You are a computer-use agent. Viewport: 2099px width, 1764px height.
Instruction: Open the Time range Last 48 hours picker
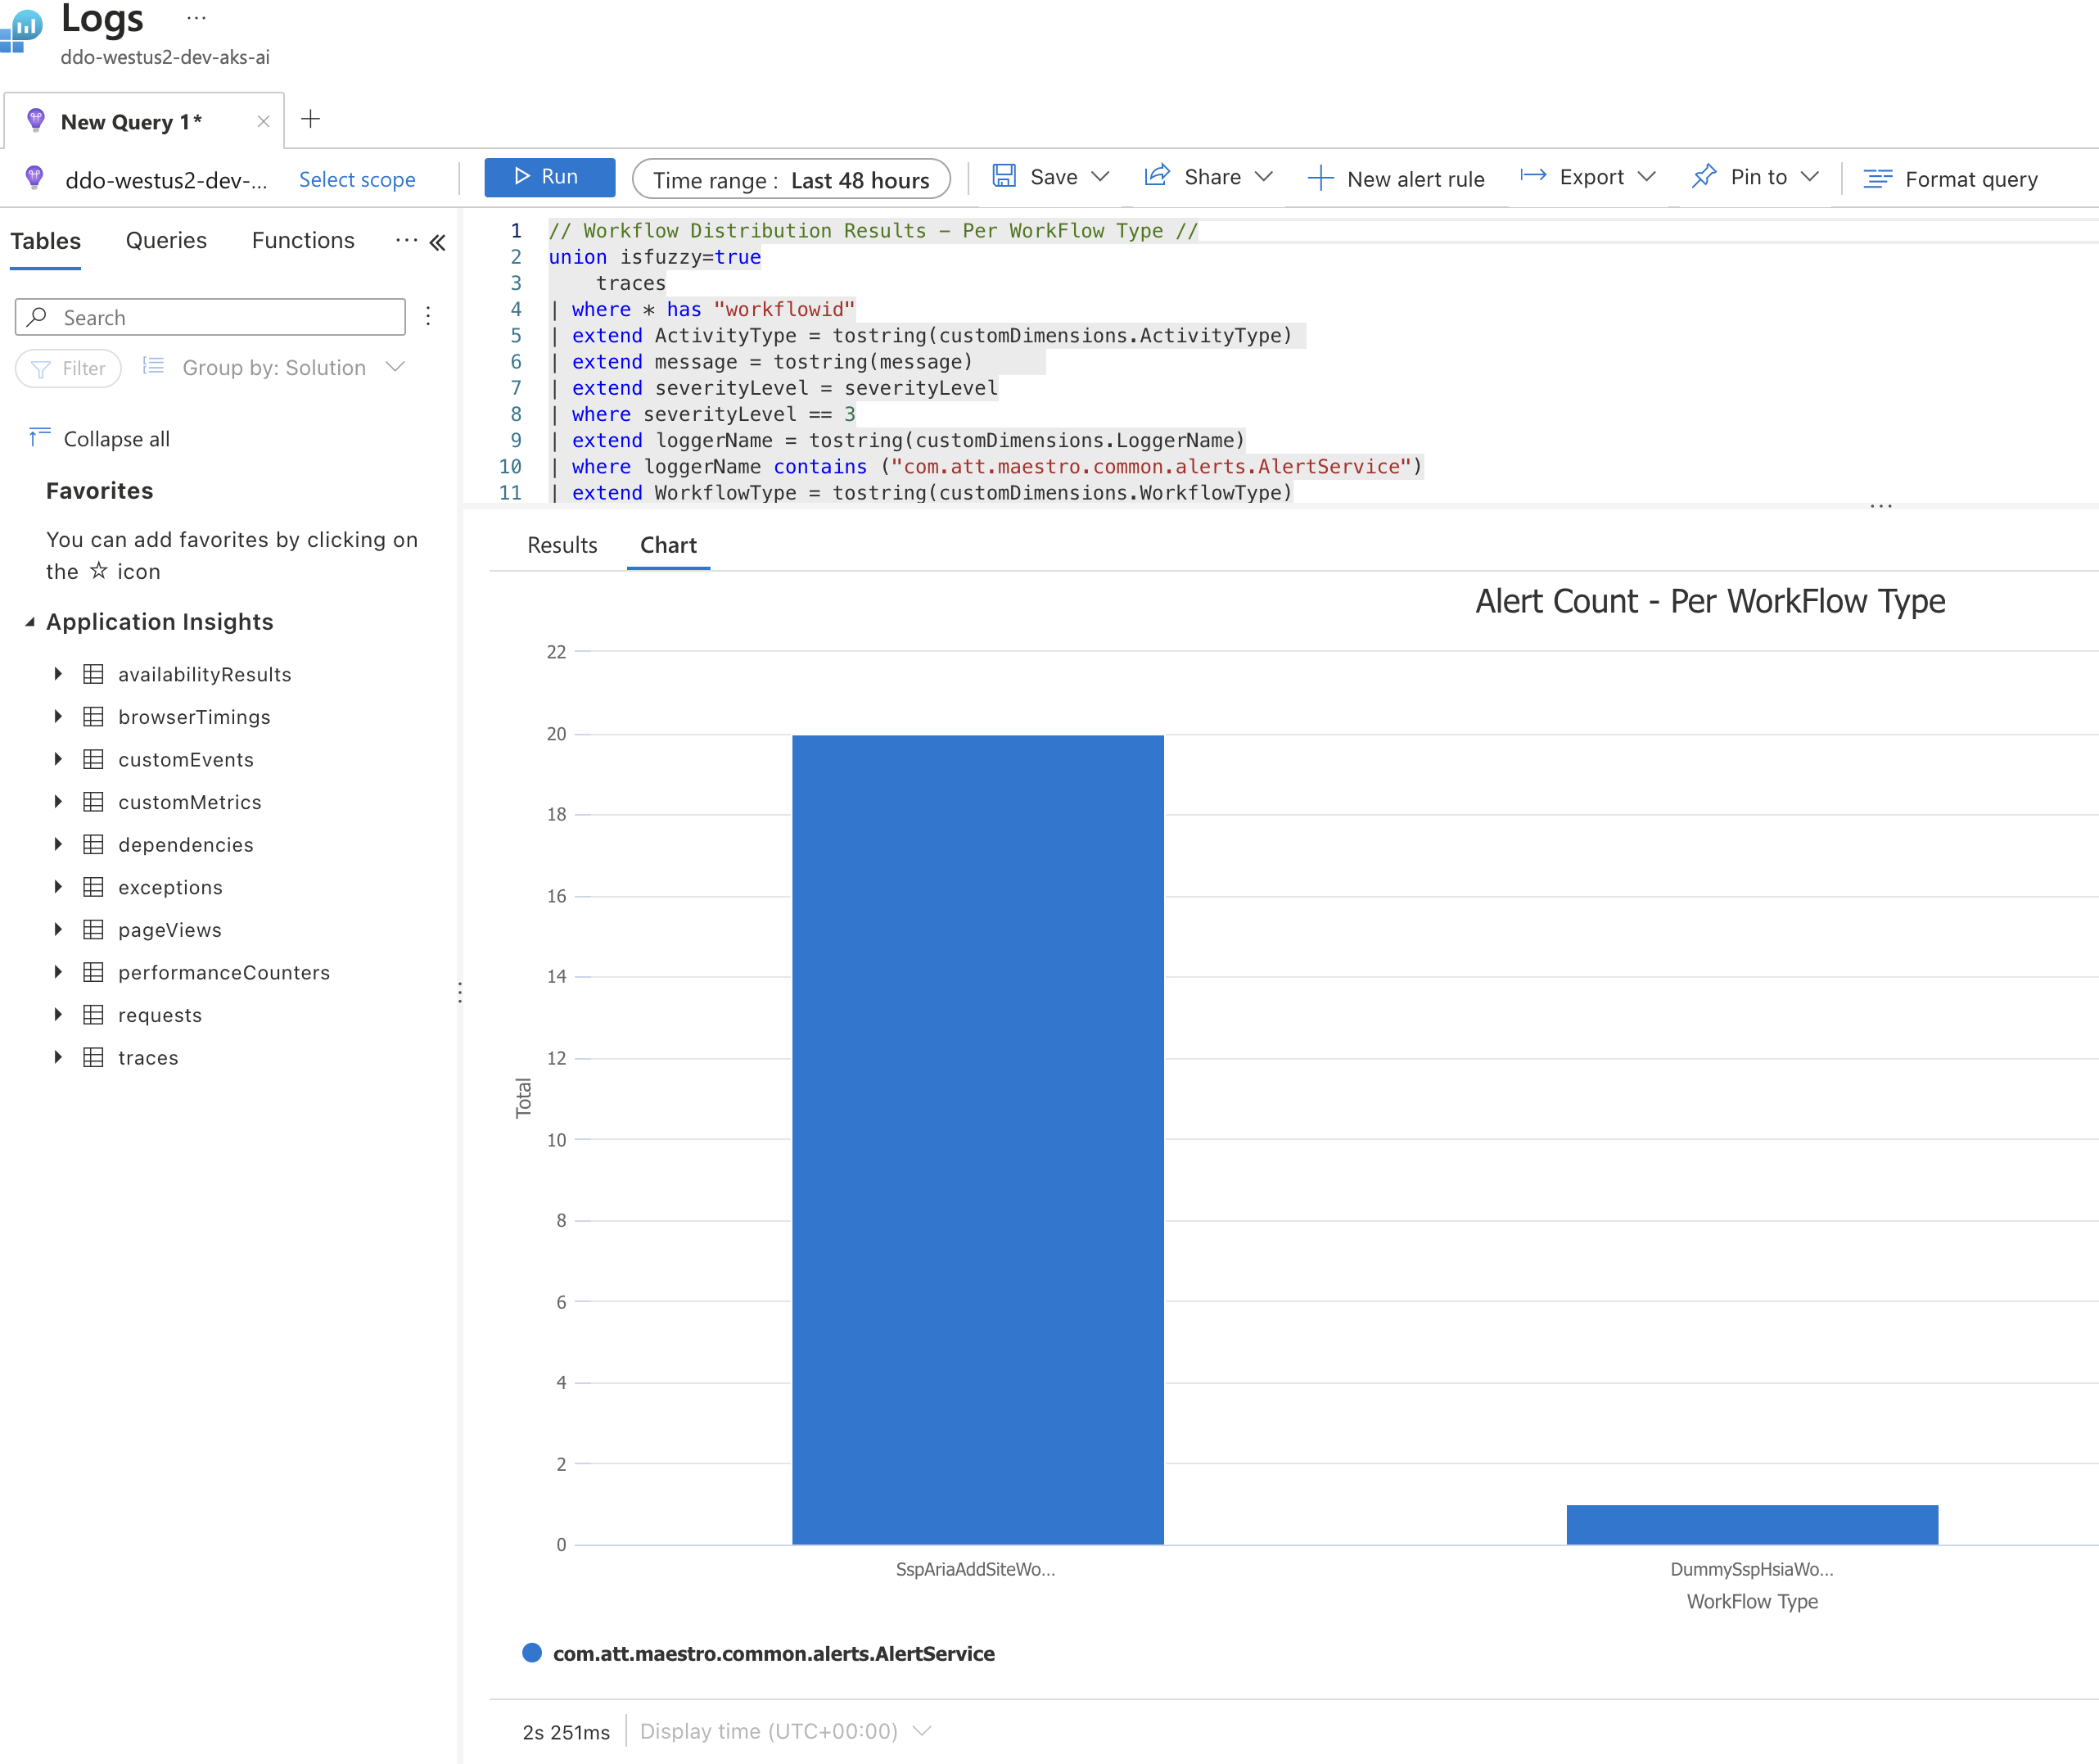[x=791, y=179]
